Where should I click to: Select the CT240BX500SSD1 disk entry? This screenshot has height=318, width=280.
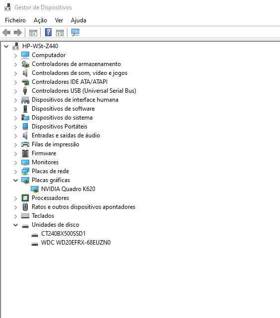pos(63,234)
